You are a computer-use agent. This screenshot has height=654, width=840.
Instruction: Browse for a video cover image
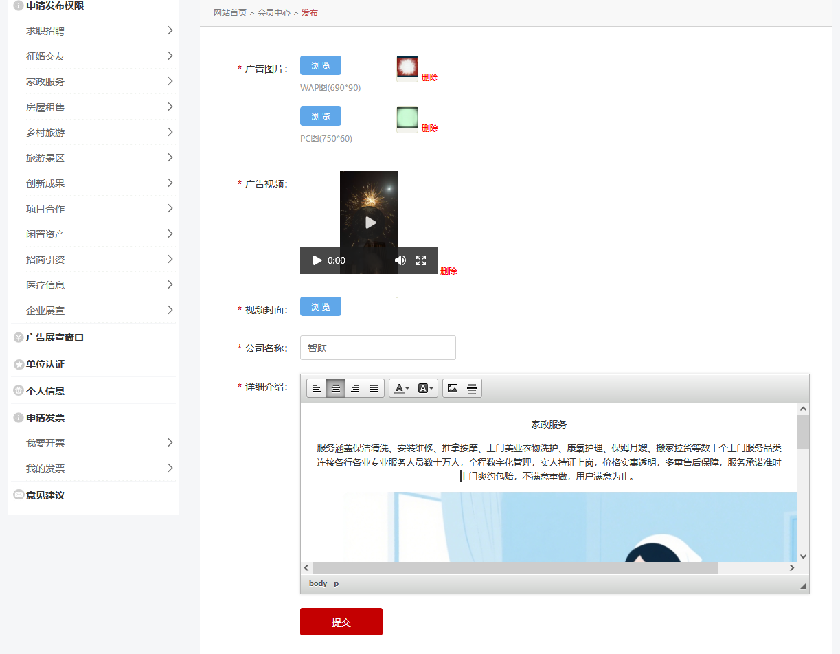(321, 306)
